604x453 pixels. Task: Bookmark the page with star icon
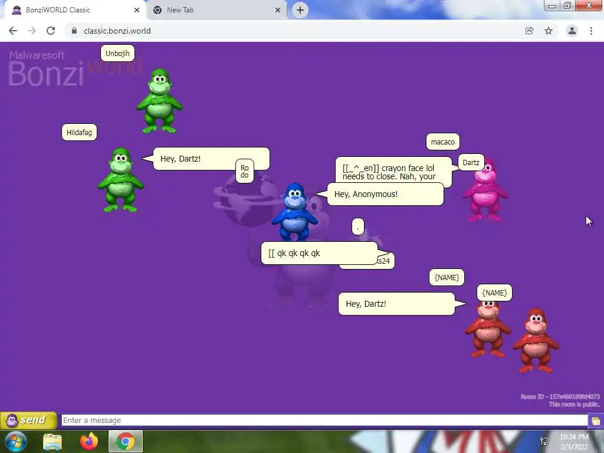click(x=549, y=31)
